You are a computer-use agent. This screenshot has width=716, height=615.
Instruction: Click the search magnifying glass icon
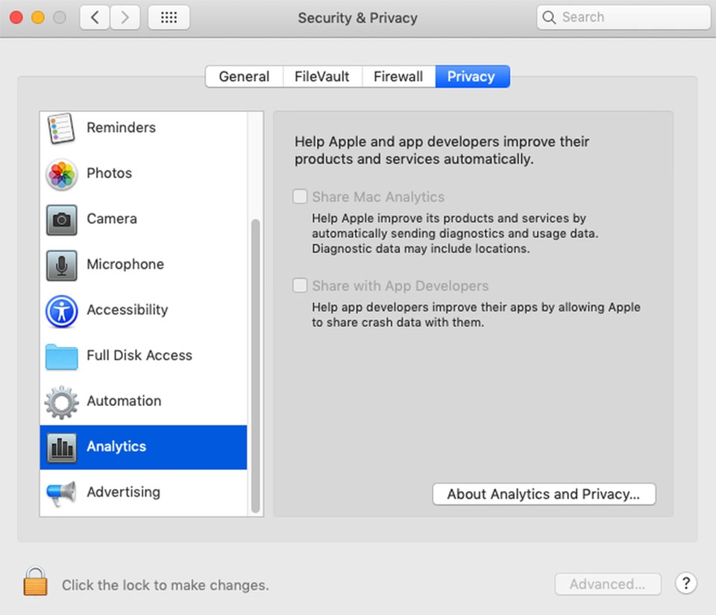pos(549,17)
